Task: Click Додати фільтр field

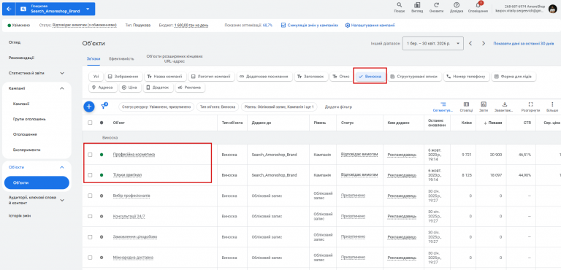Action: 338,107
